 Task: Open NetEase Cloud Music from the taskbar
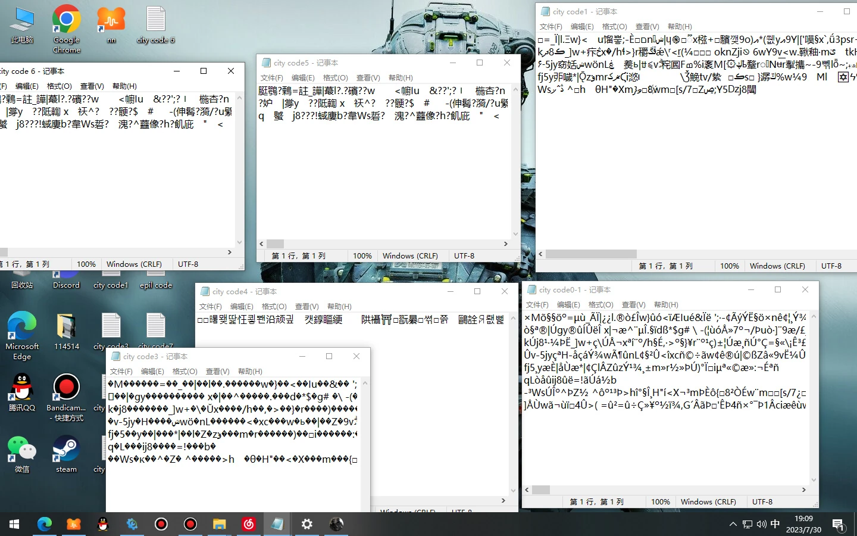coord(248,524)
